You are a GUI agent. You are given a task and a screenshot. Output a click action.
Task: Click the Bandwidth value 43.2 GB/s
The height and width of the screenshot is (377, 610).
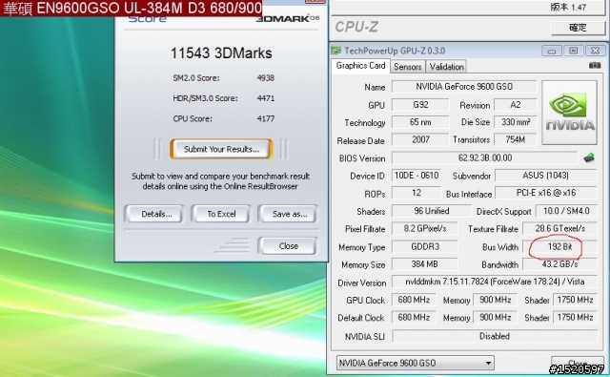point(559,264)
